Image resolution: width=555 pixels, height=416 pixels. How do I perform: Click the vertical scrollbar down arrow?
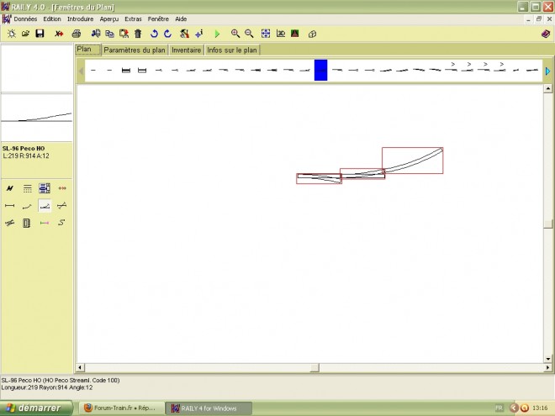click(x=548, y=359)
